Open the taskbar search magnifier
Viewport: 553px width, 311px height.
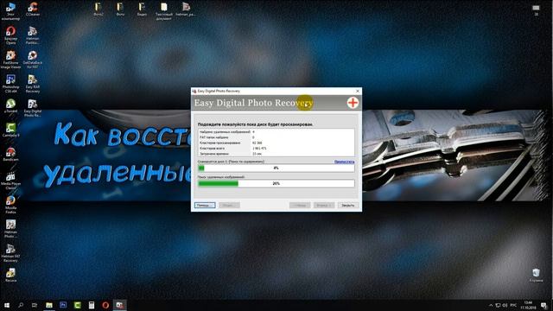click(x=21, y=305)
